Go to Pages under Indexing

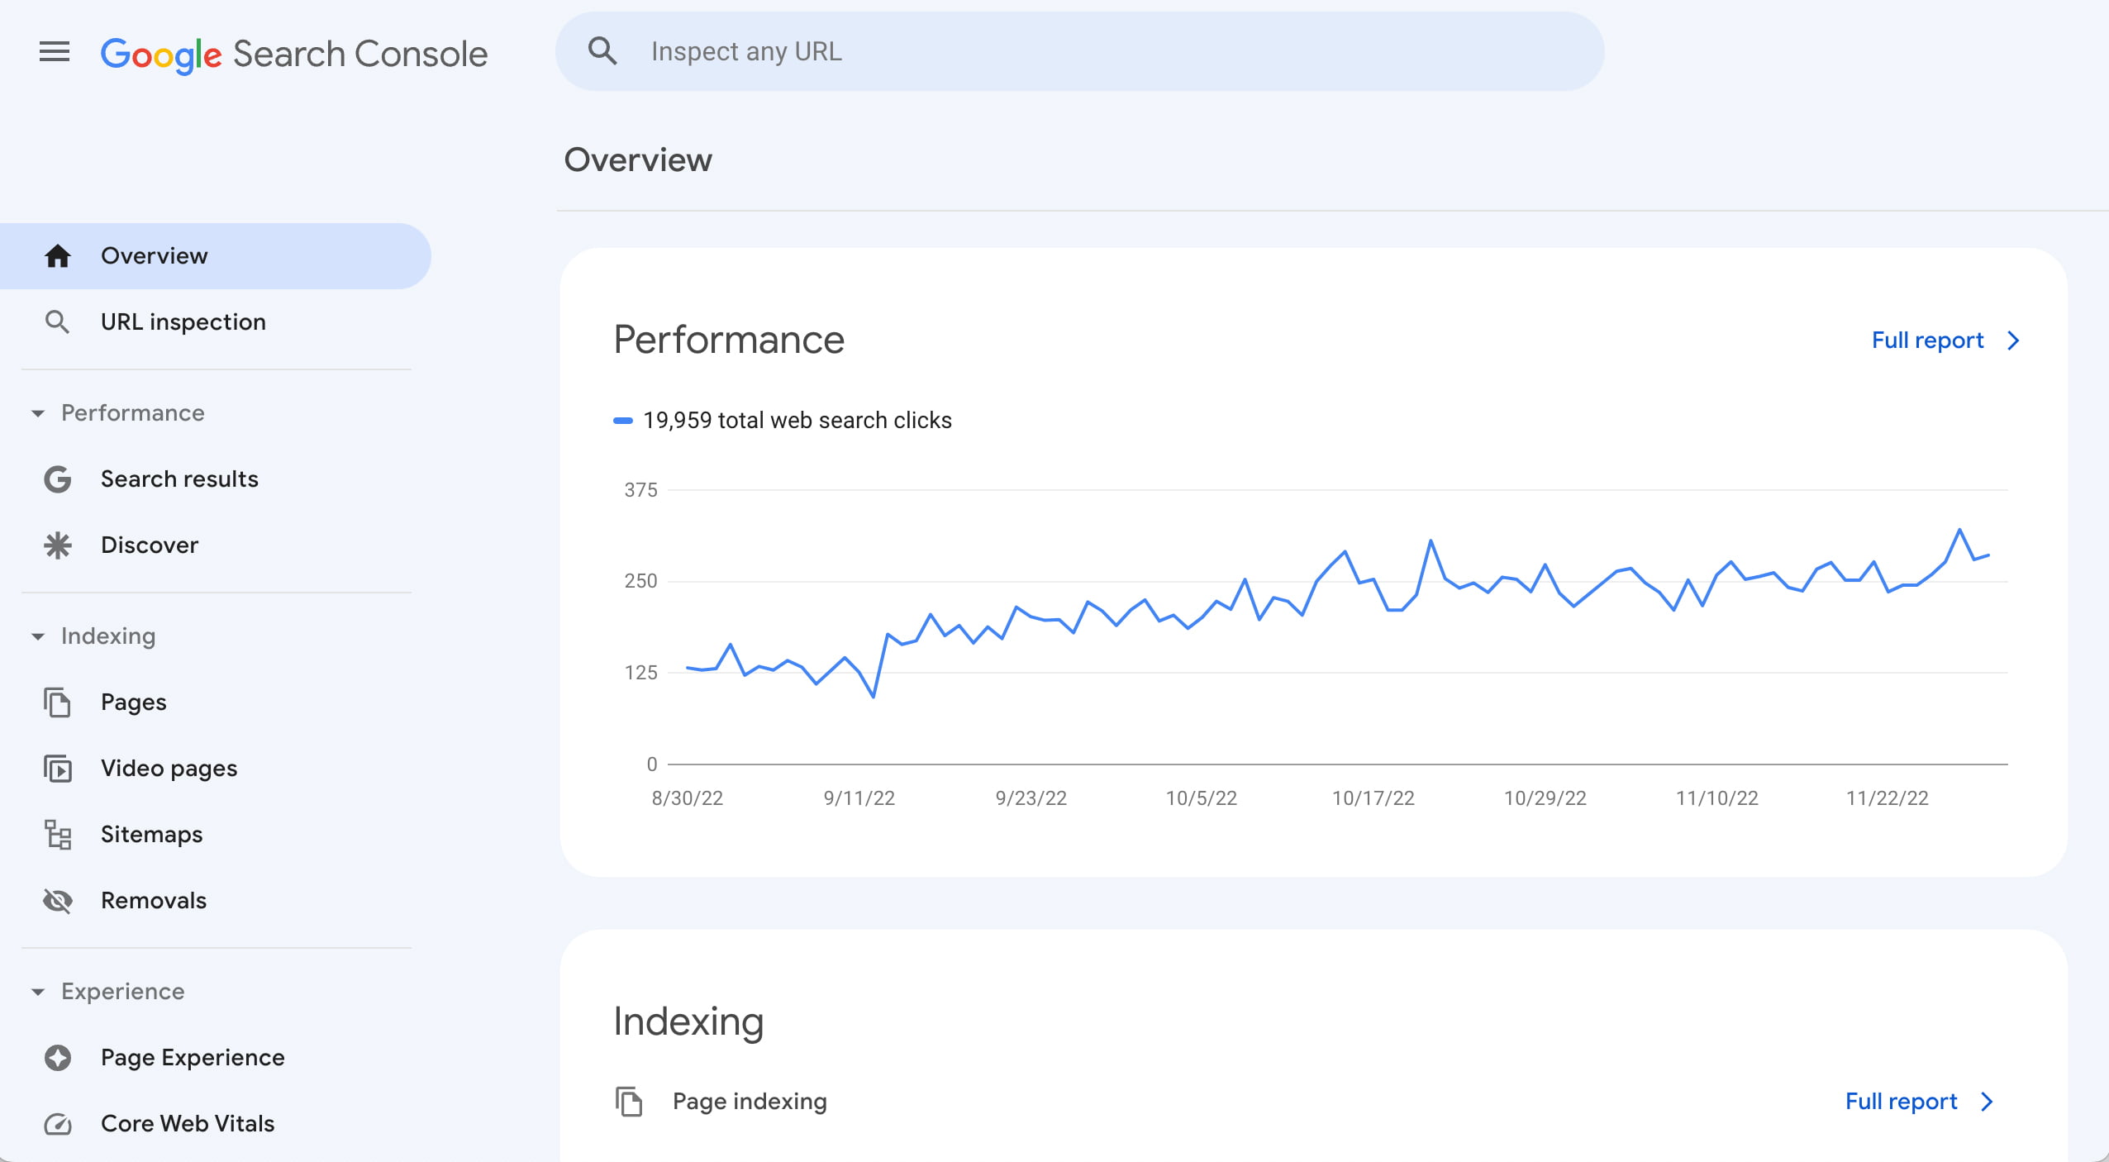click(x=133, y=702)
